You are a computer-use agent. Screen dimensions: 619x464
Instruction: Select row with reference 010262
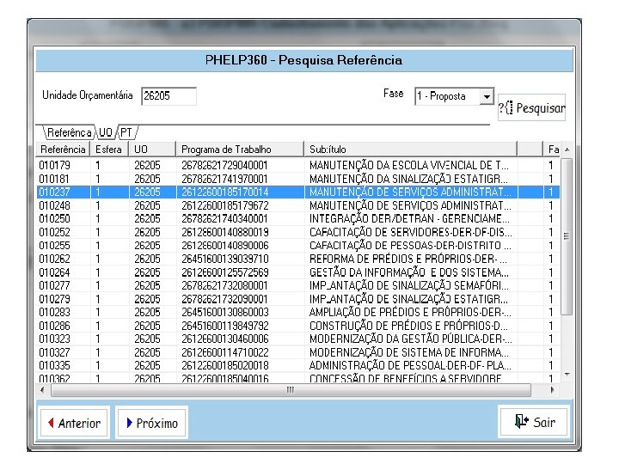pos(298,259)
